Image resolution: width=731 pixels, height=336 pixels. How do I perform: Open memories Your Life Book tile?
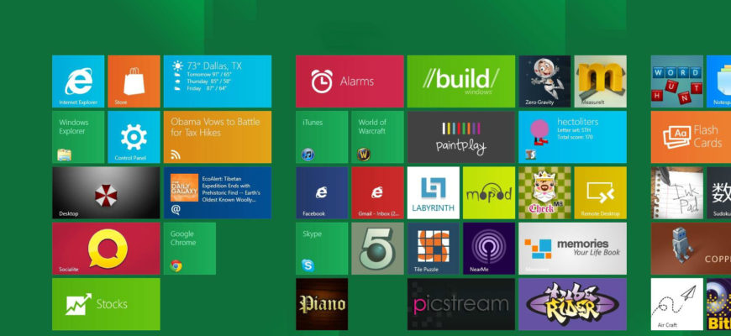(x=572, y=249)
